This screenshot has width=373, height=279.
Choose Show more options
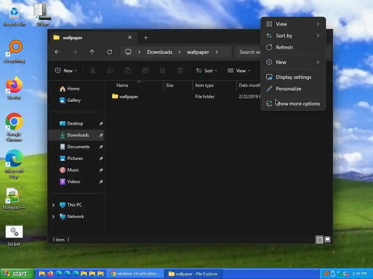293,104
